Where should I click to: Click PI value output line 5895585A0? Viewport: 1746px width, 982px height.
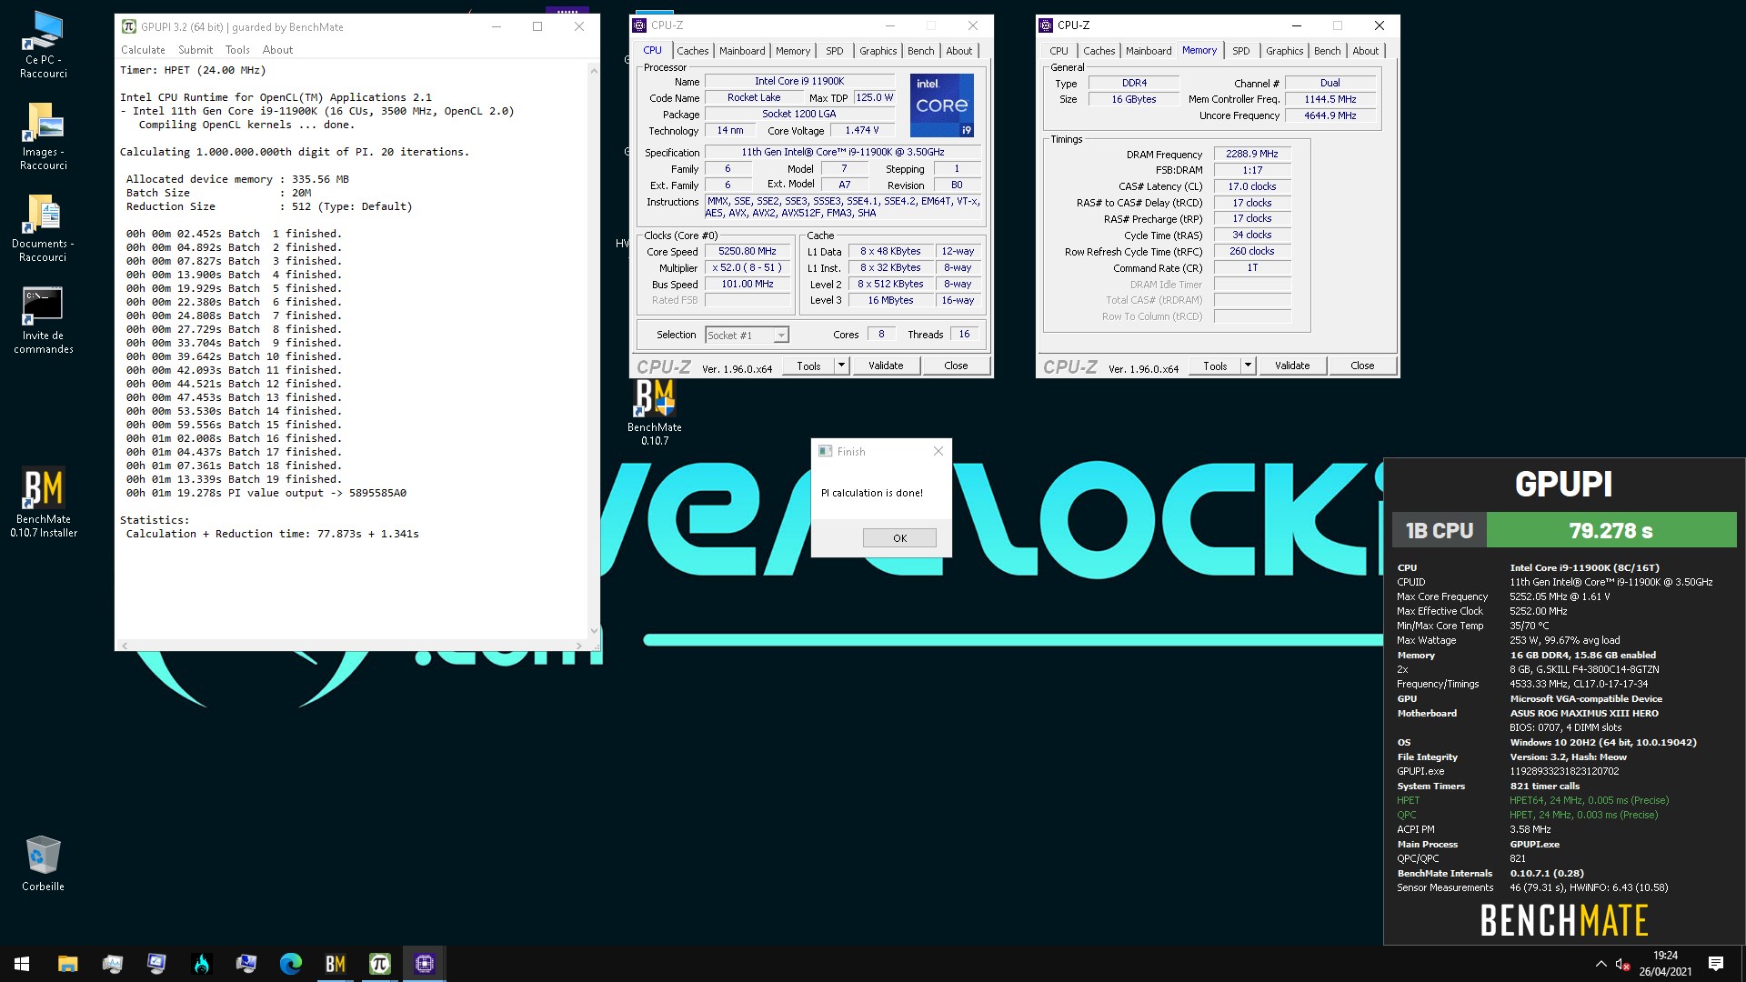click(266, 493)
